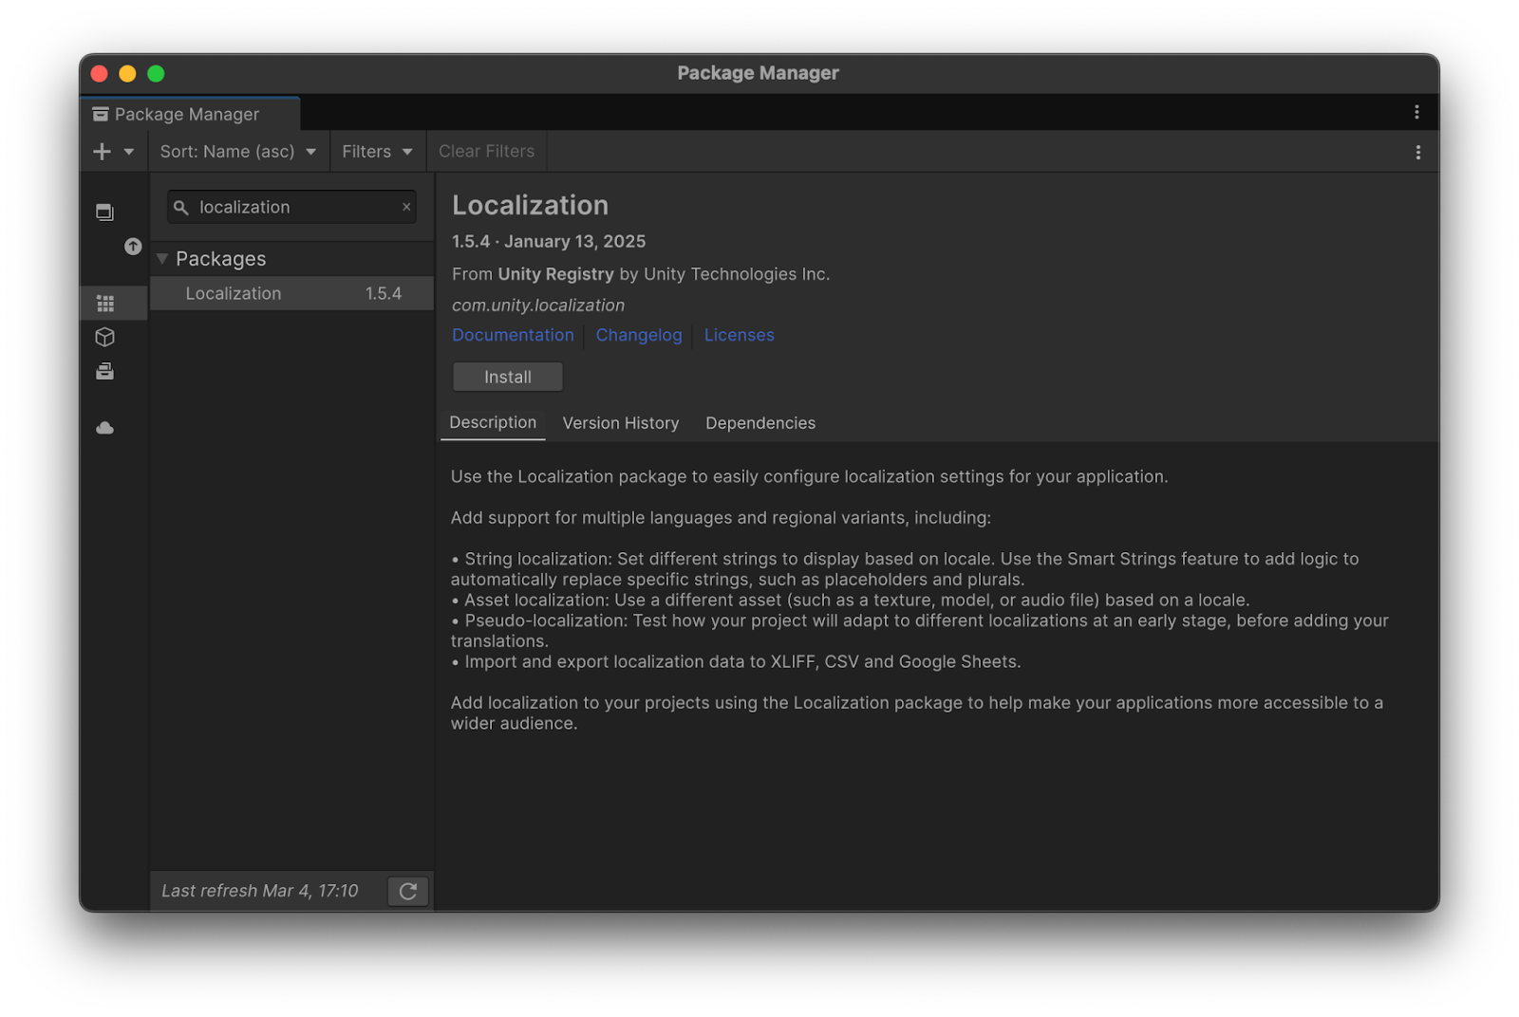Open the Changelog link
Image resolution: width=1519 pixels, height=1017 pixels.
click(639, 335)
